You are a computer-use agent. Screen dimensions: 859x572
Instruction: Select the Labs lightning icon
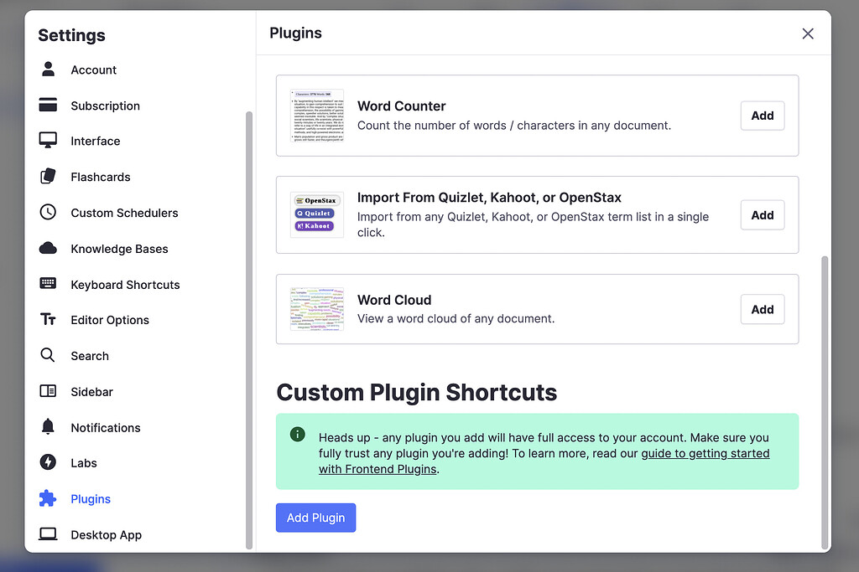pos(48,462)
